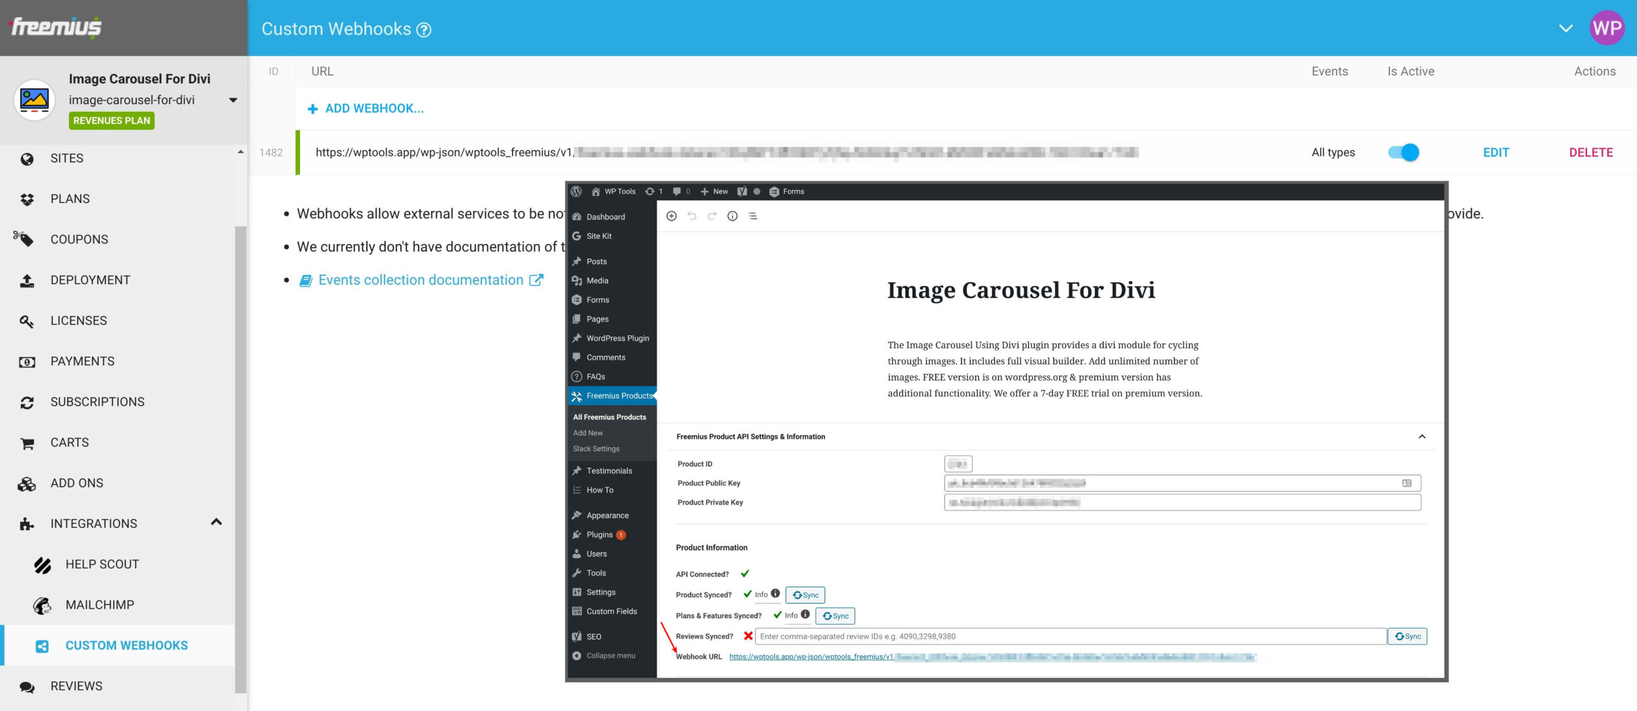This screenshot has width=1637, height=711.
Task: Open the help icon beside Custom Webhooks
Action: point(424,29)
